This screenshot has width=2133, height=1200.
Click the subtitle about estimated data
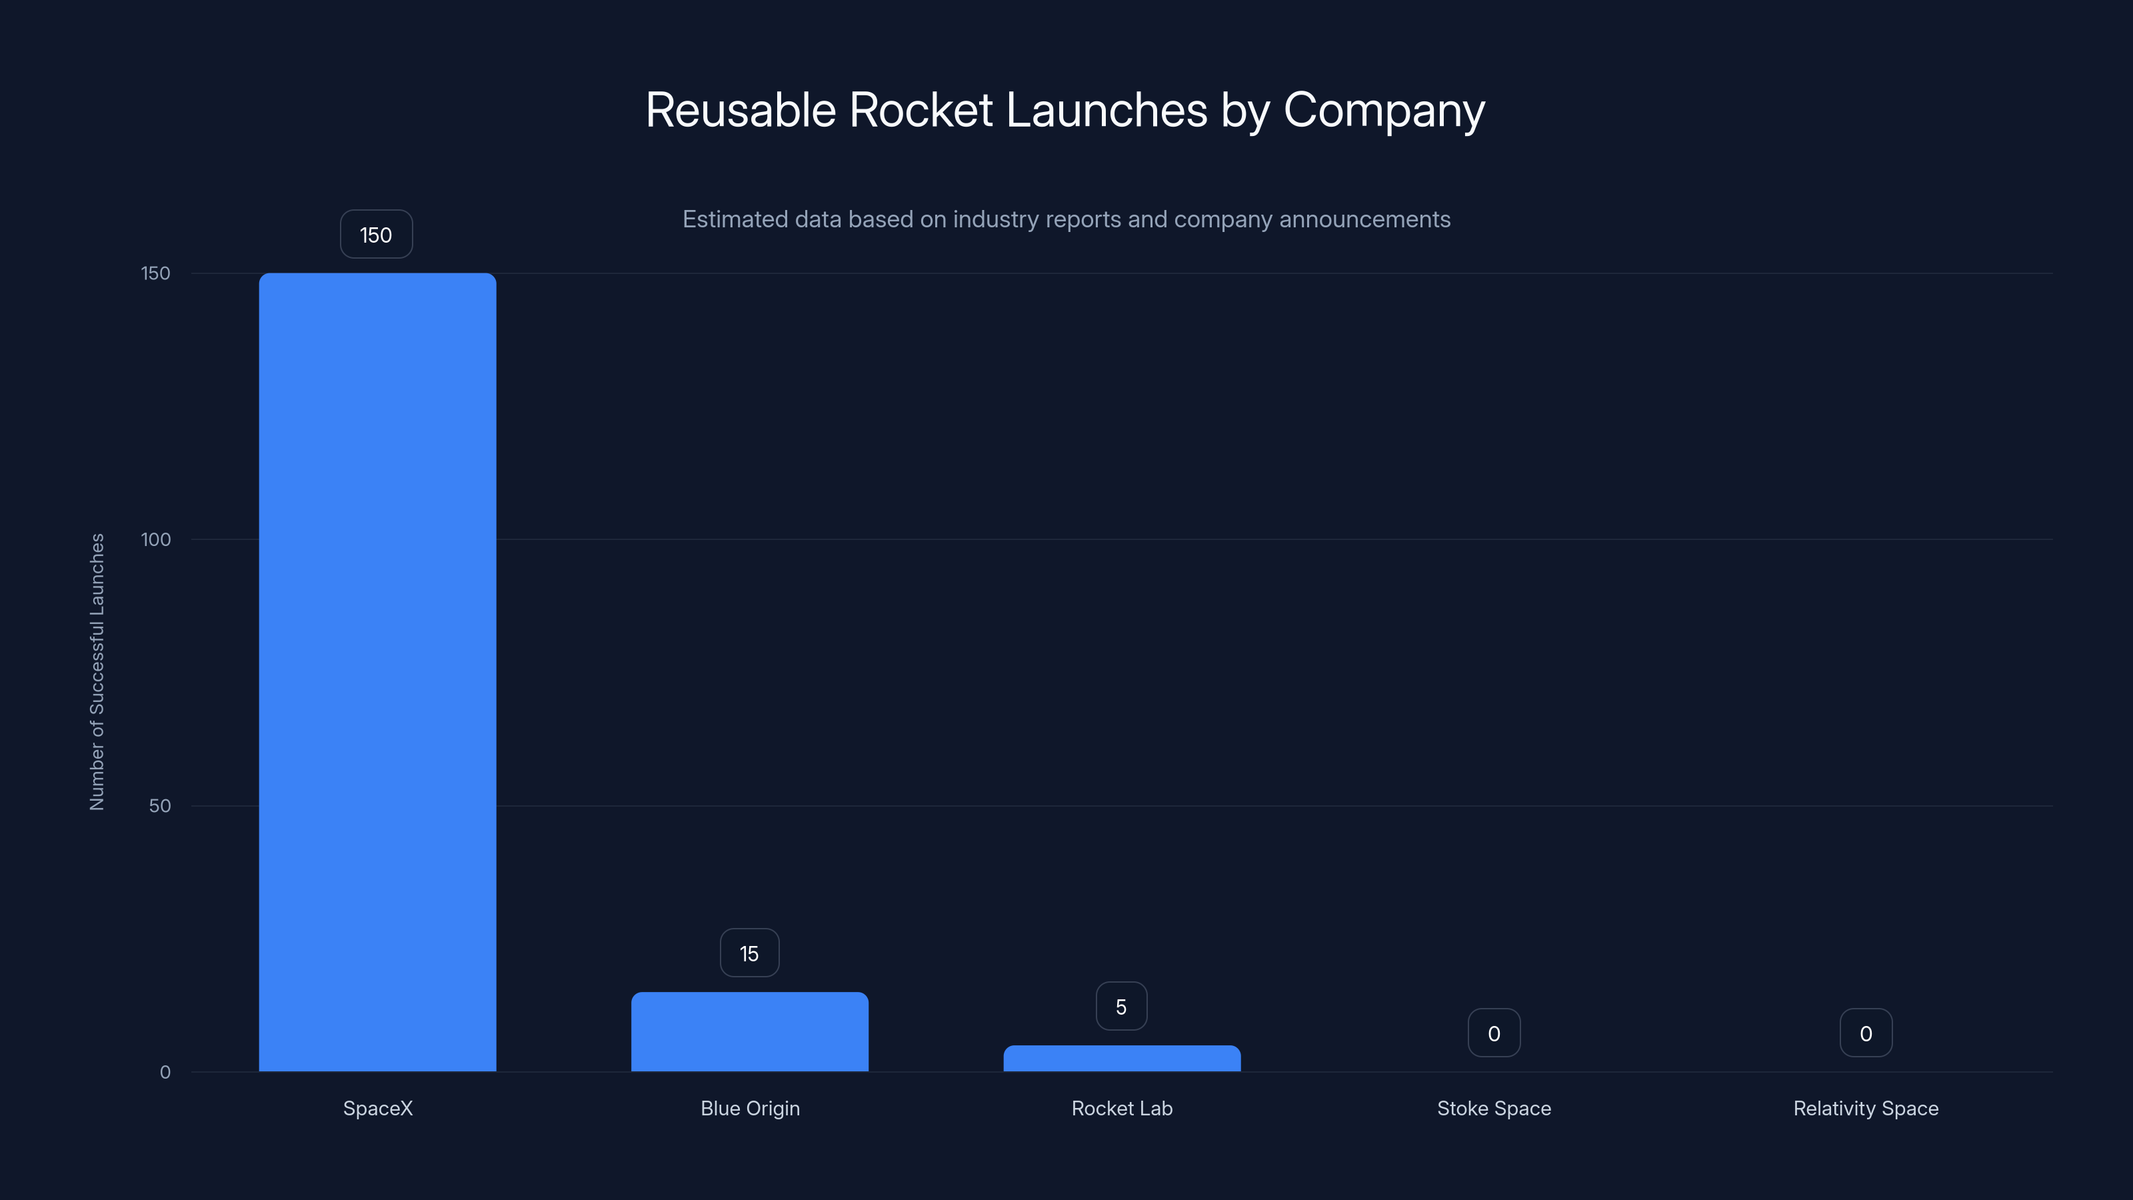(1066, 219)
